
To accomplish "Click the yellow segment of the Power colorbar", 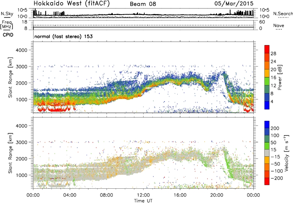I will (x=267, y=73).
